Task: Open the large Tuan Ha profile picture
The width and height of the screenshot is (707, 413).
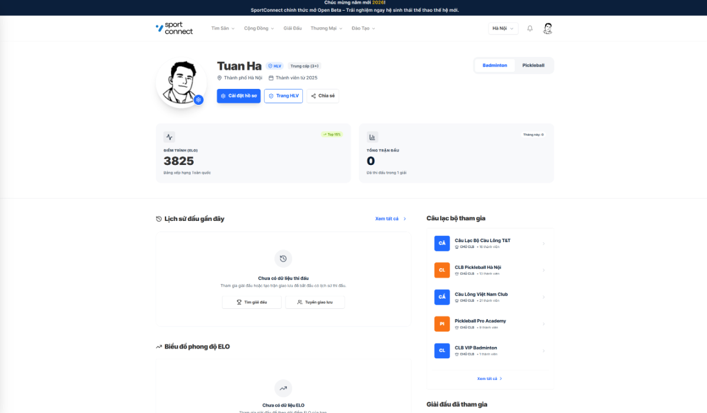Action: pos(180,82)
